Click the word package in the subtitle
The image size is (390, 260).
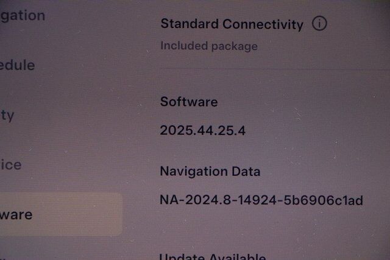(235, 46)
